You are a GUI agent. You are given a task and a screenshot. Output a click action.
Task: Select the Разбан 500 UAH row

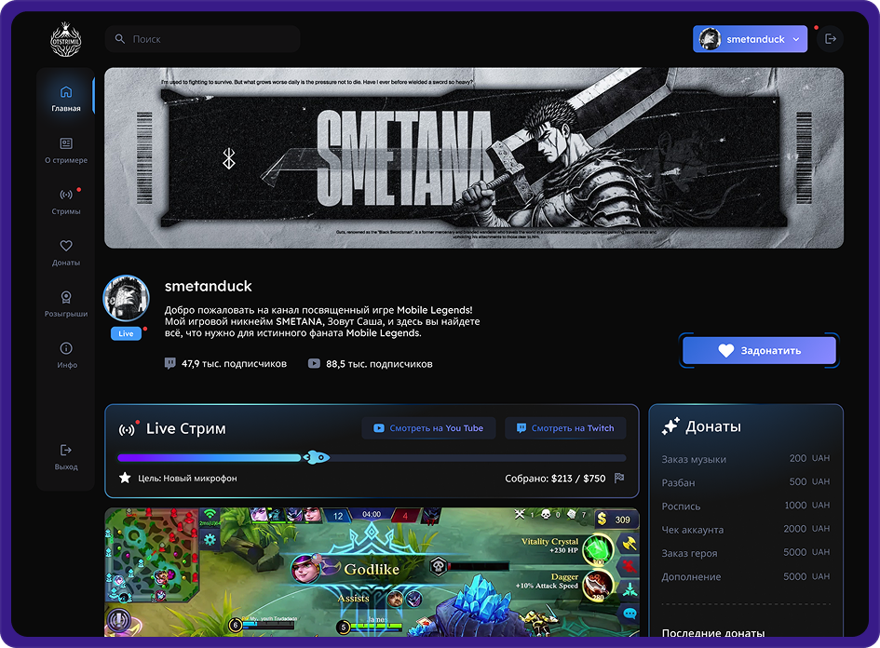click(745, 482)
